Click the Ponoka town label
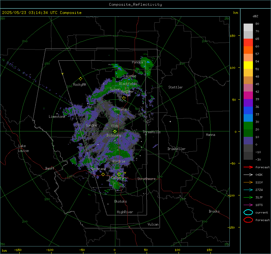This screenshot has height=254, width=271. pos(137,62)
